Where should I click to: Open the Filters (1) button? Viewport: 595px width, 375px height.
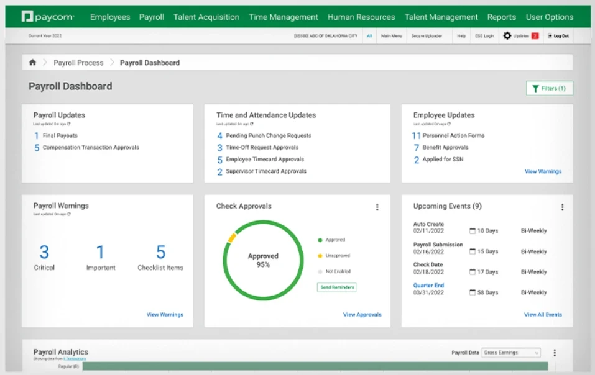point(550,88)
